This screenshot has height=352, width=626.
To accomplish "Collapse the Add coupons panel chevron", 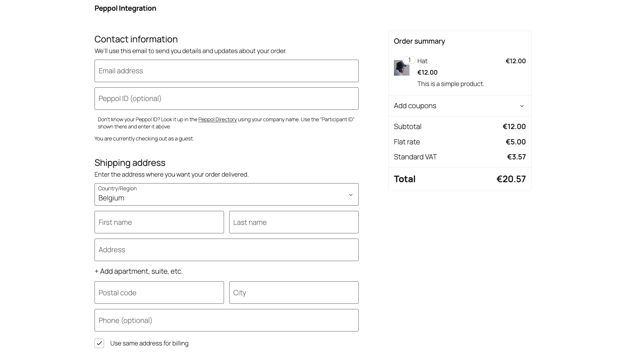I will point(522,106).
